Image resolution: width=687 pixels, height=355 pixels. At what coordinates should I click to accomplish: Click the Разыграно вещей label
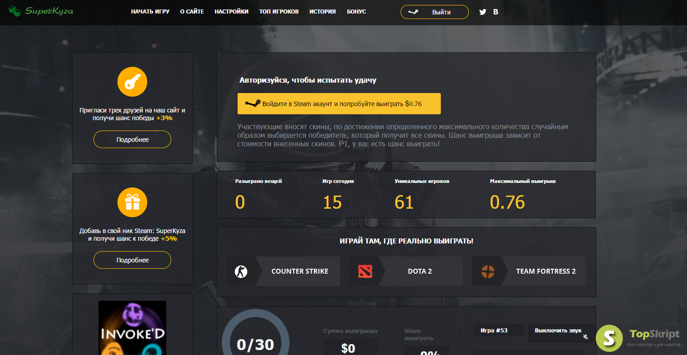(x=258, y=181)
